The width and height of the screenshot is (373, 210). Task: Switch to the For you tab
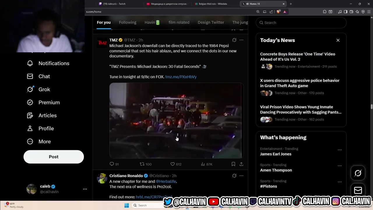click(x=104, y=22)
